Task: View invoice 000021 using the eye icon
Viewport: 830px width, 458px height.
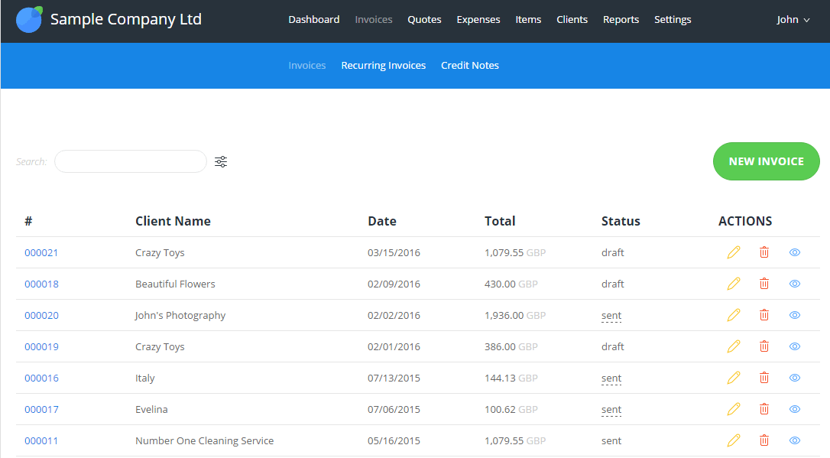Action: click(795, 252)
